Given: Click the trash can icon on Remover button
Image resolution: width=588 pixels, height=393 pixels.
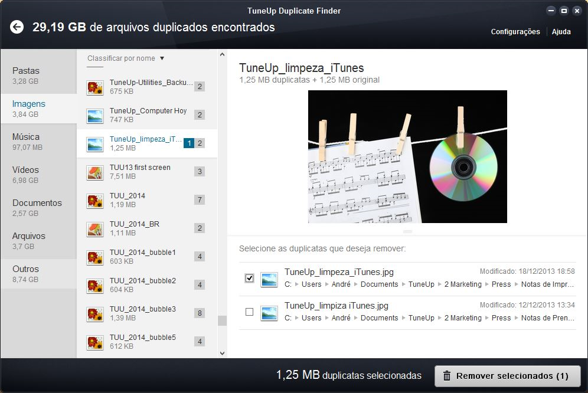Looking at the screenshot, I should [x=447, y=376].
